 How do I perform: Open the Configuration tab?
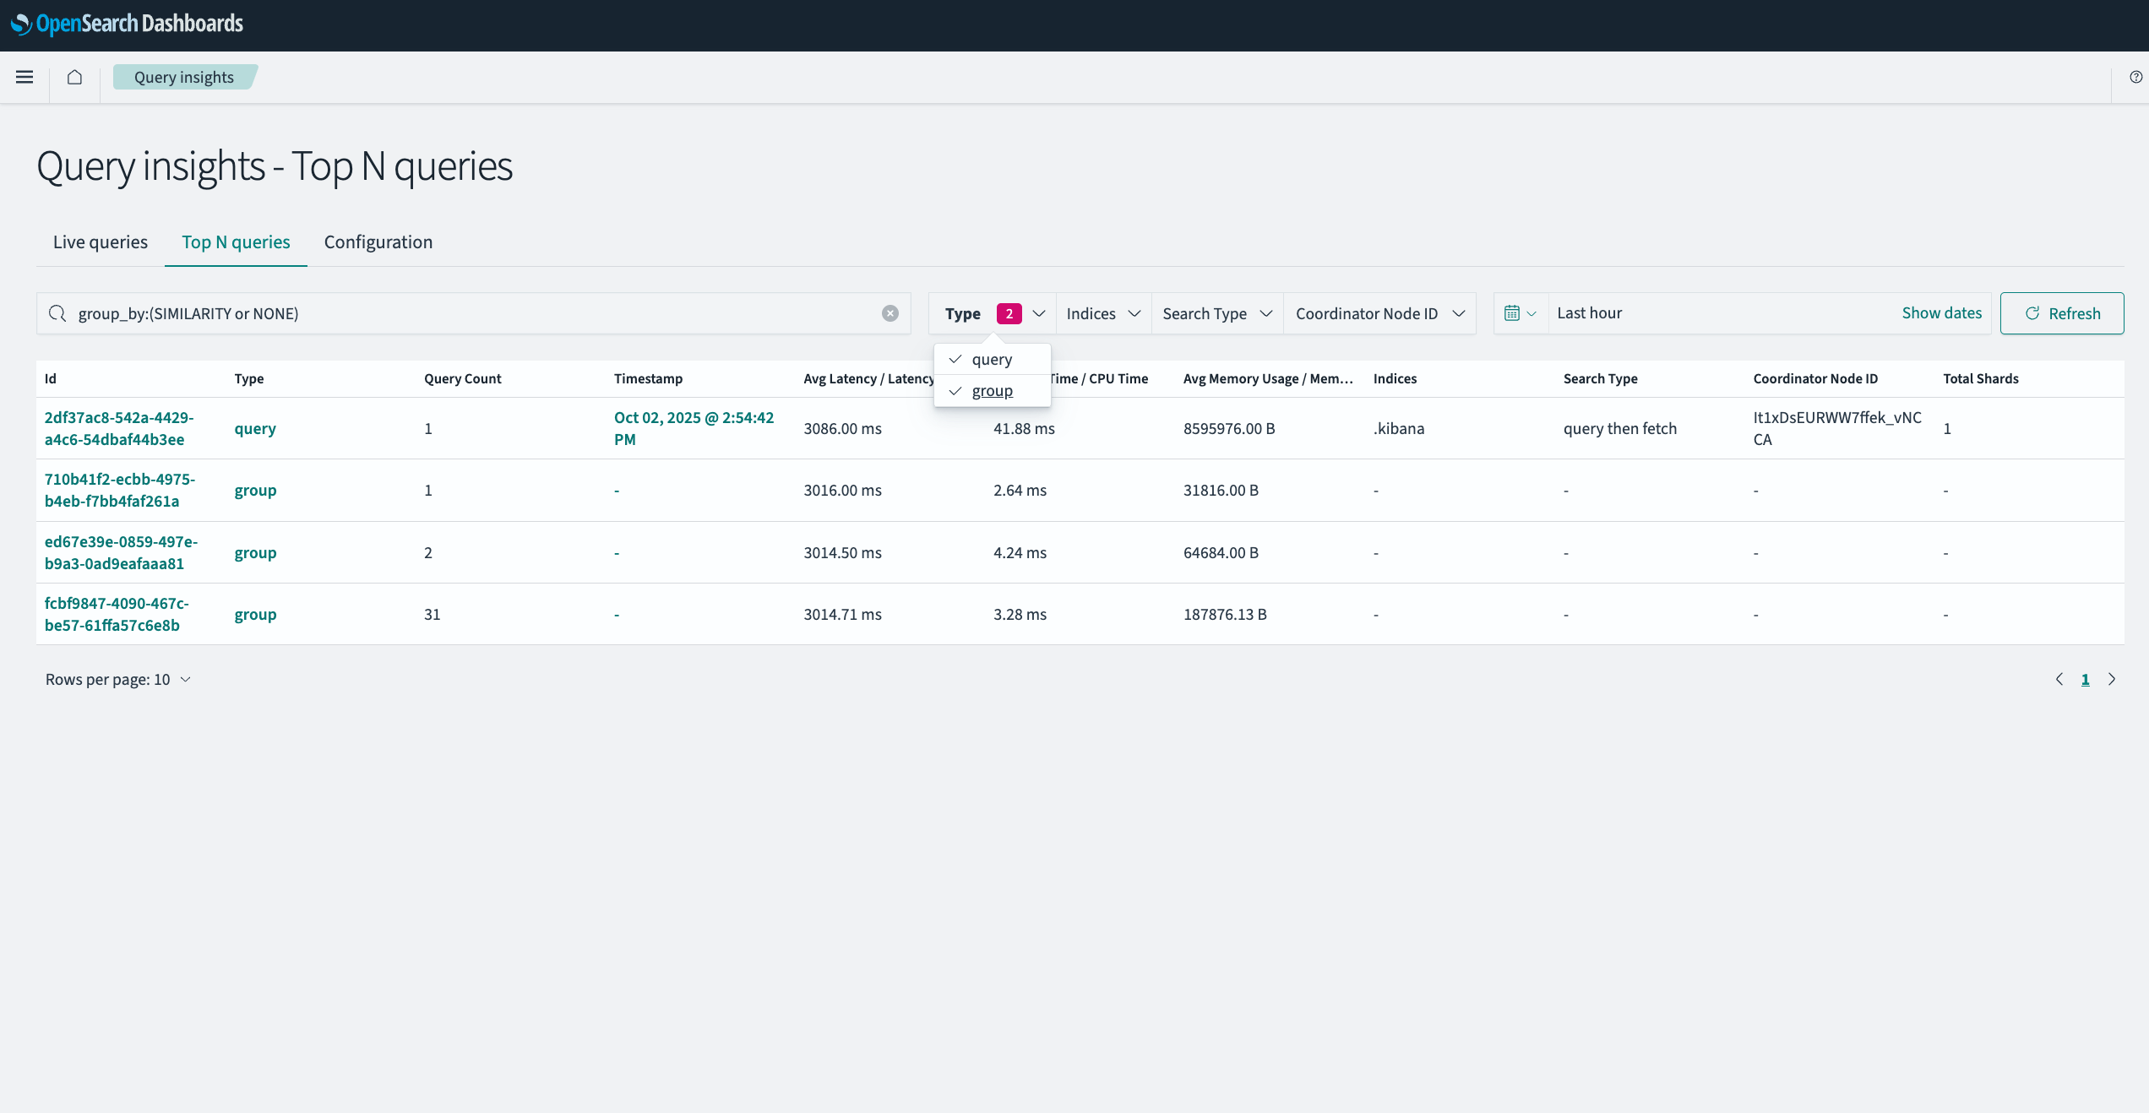click(x=378, y=242)
